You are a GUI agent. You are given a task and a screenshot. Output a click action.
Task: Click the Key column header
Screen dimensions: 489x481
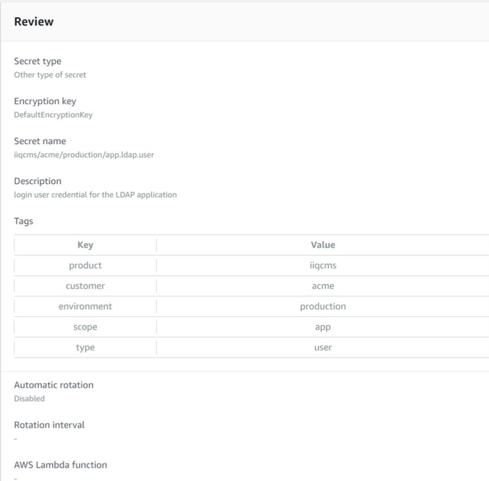click(x=85, y=245)
